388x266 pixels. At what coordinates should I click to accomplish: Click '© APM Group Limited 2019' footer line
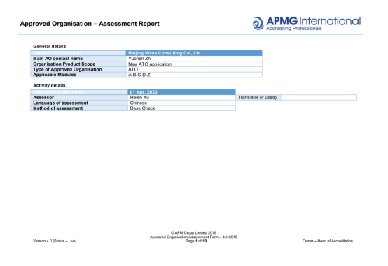193,232
